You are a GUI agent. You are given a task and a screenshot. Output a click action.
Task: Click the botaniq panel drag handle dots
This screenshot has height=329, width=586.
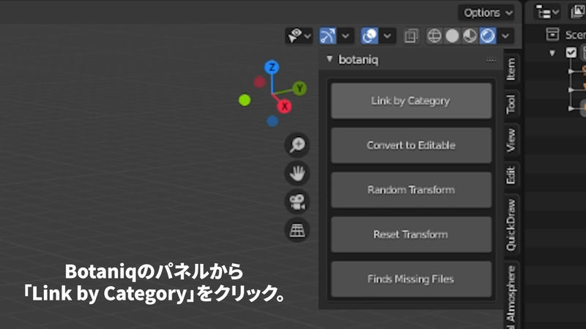coord(491,60)
